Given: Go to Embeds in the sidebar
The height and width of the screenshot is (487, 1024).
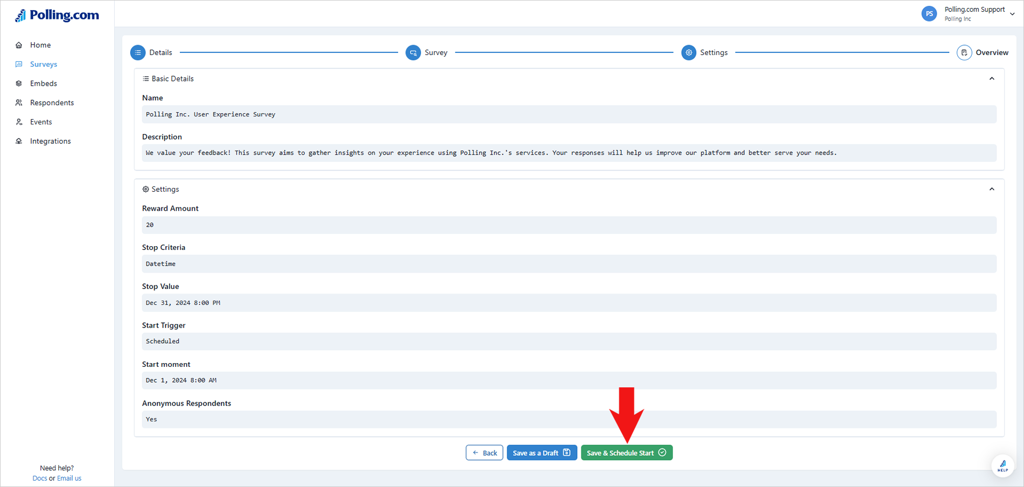Looking at the screenshot, I should point(44,84).
